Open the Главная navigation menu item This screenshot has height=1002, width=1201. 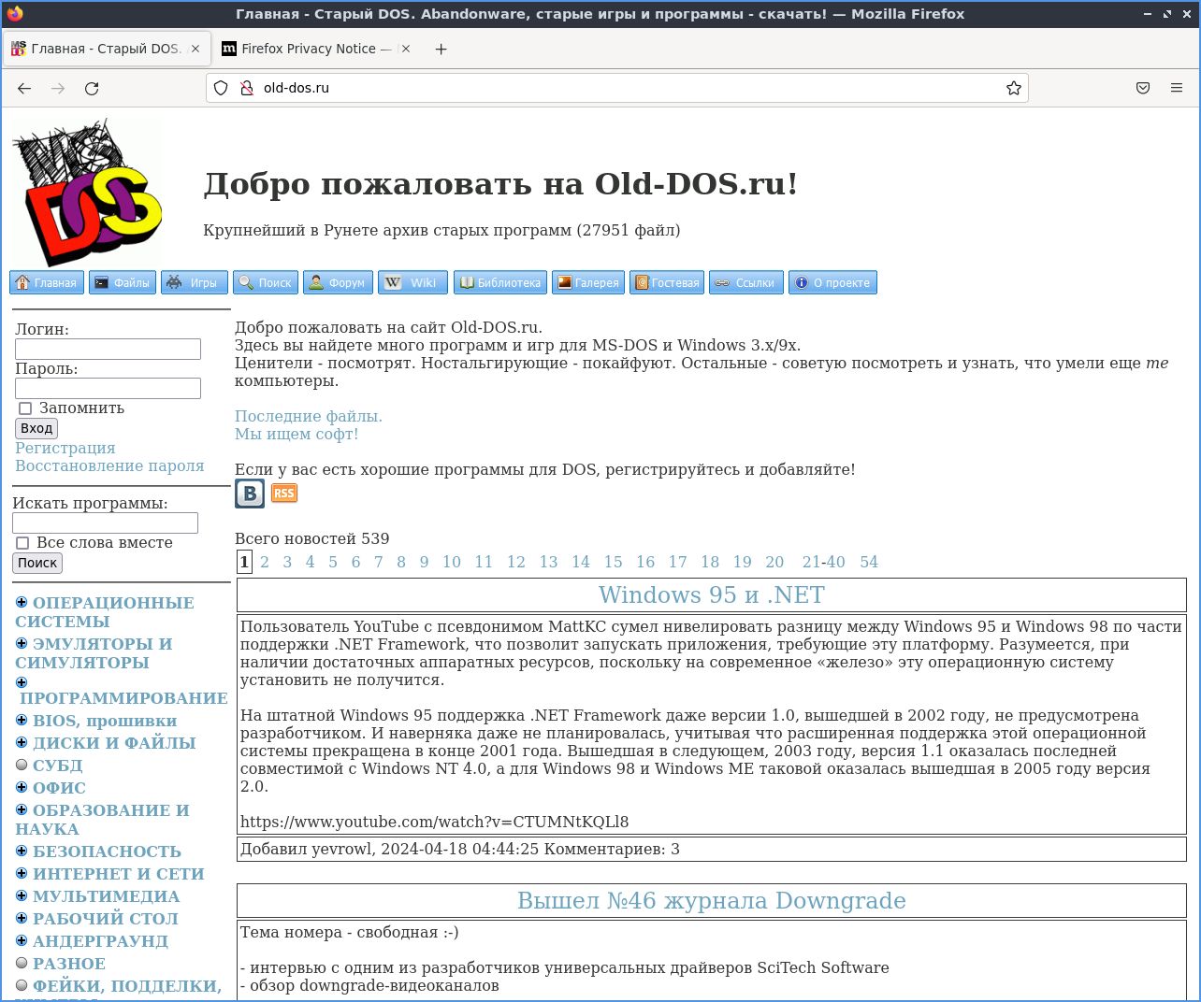tap(47, 282)
